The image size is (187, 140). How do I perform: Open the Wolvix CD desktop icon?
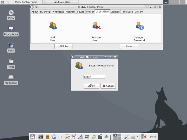(11, 13)
